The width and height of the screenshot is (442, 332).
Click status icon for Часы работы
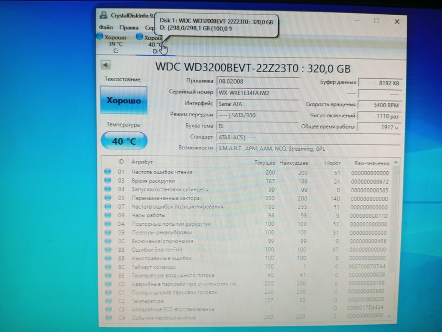[108, 215]
